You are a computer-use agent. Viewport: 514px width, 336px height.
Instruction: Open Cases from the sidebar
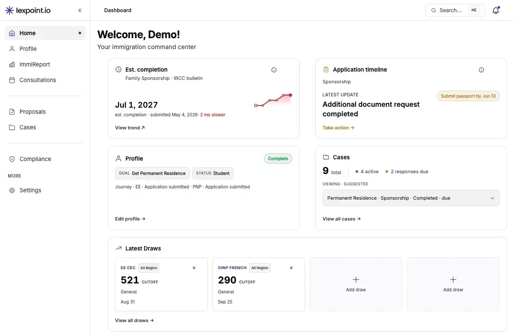[x=45, y=128]
